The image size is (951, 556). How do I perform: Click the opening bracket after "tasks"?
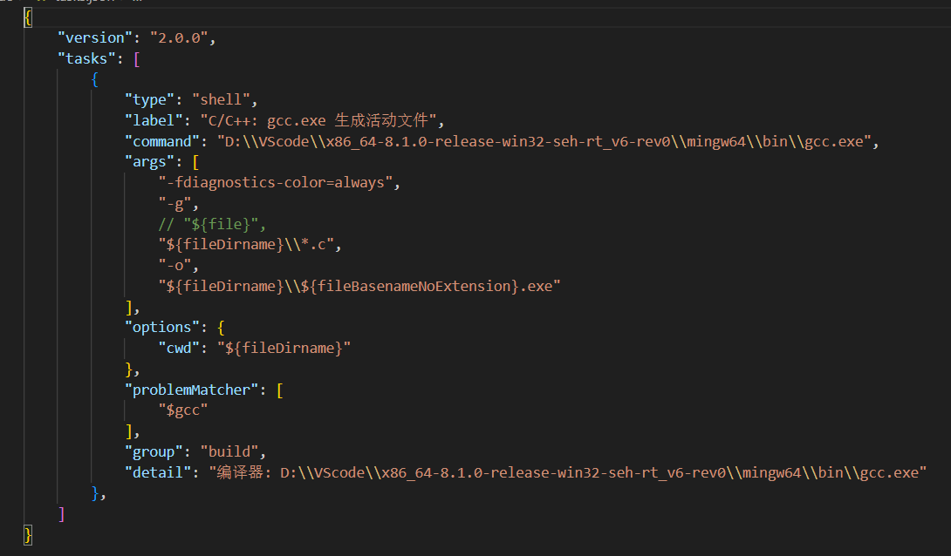point(136,59)
